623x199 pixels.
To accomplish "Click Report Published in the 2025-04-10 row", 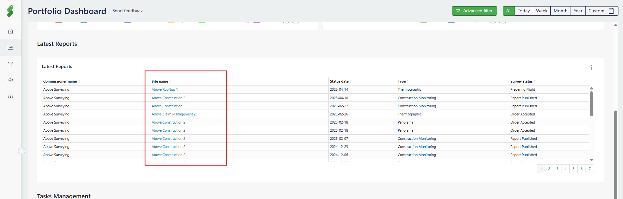I will (524, 98).
